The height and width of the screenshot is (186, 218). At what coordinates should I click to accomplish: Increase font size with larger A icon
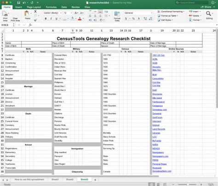coord(76,13)
